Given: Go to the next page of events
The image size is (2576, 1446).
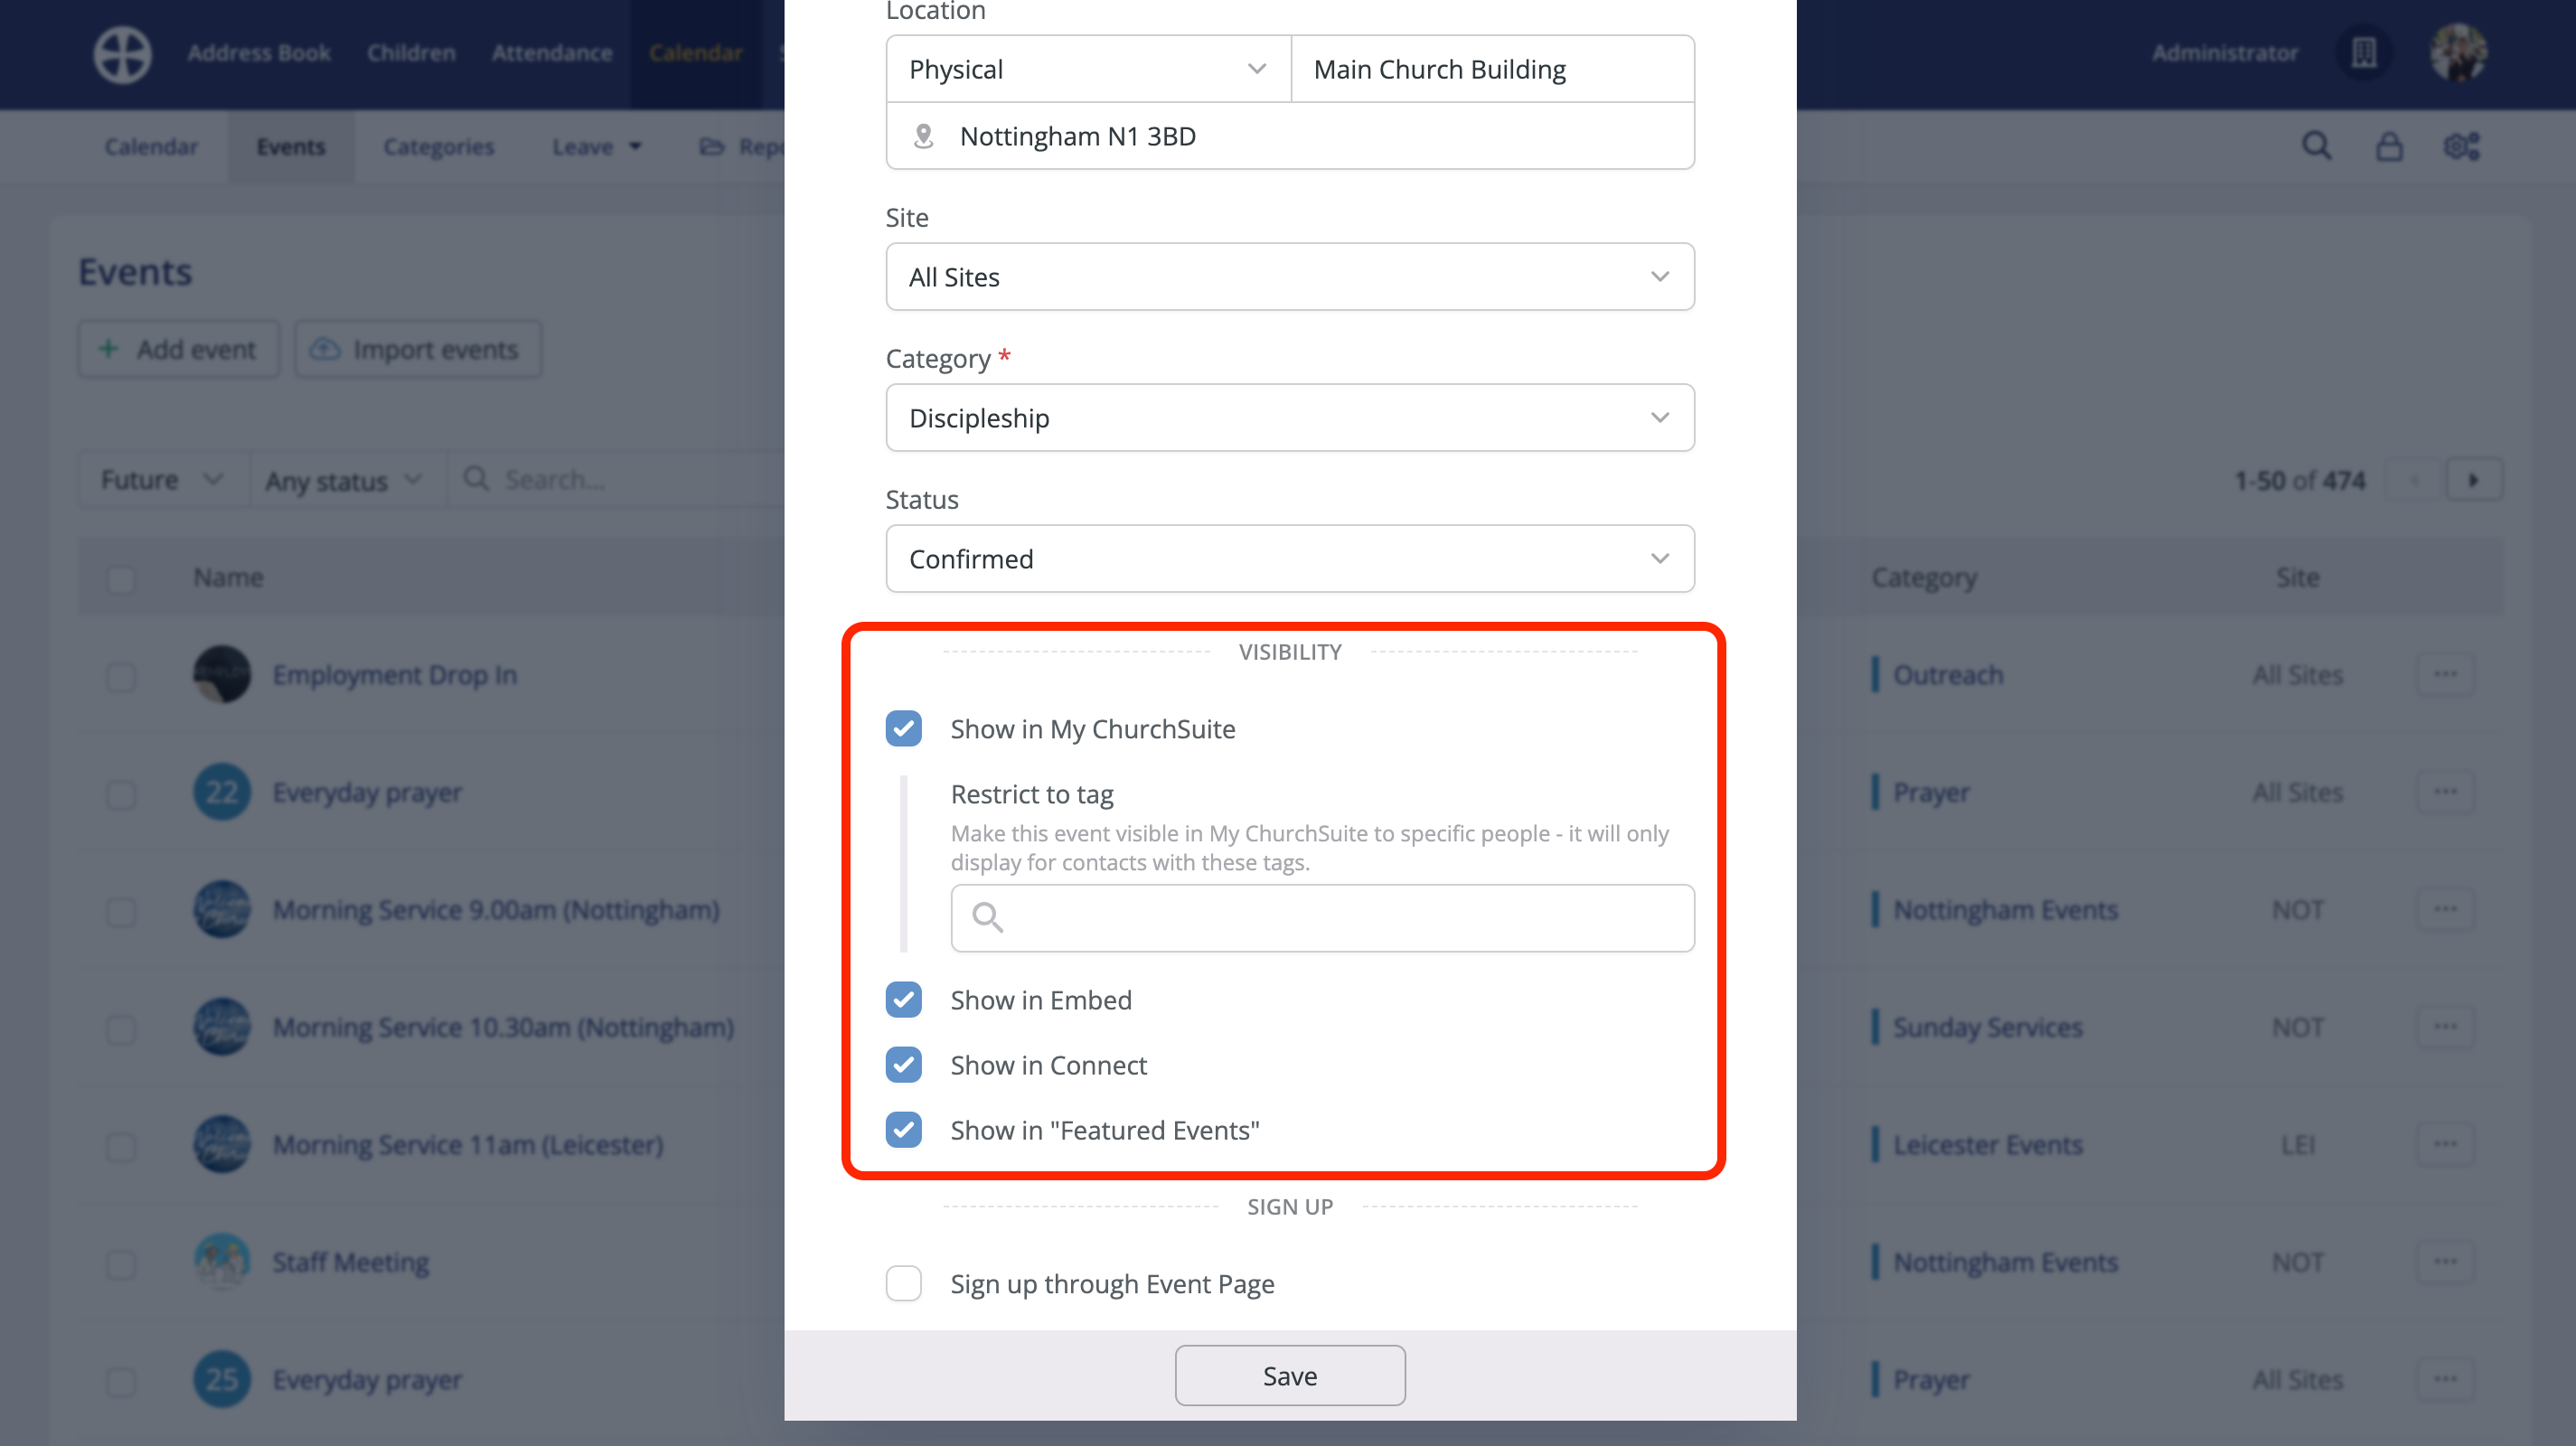Looking at the screenshot, I should point(2474,479).
